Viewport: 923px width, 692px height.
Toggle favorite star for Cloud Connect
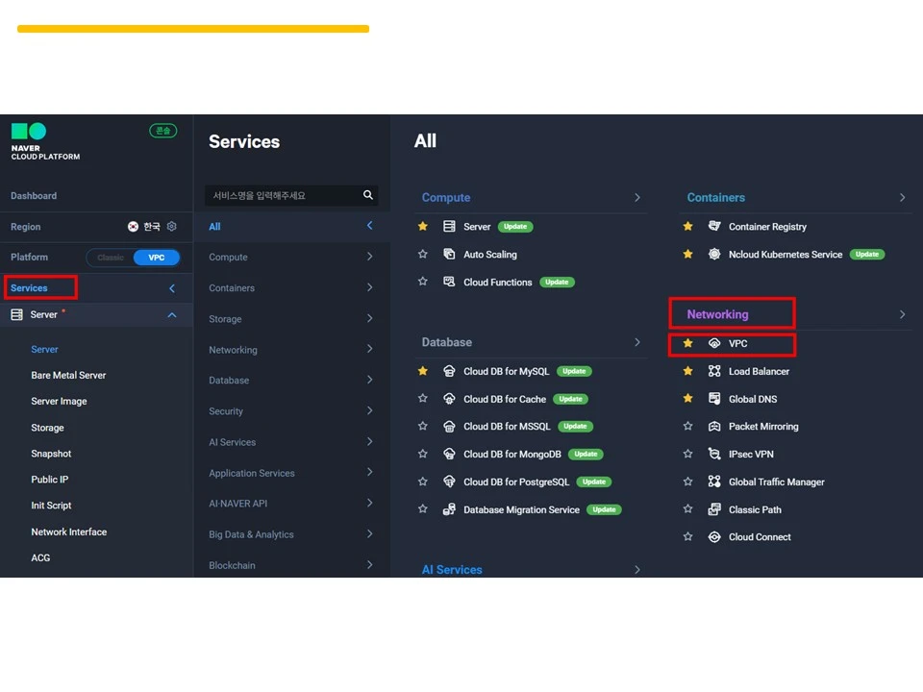pos(687,536)
